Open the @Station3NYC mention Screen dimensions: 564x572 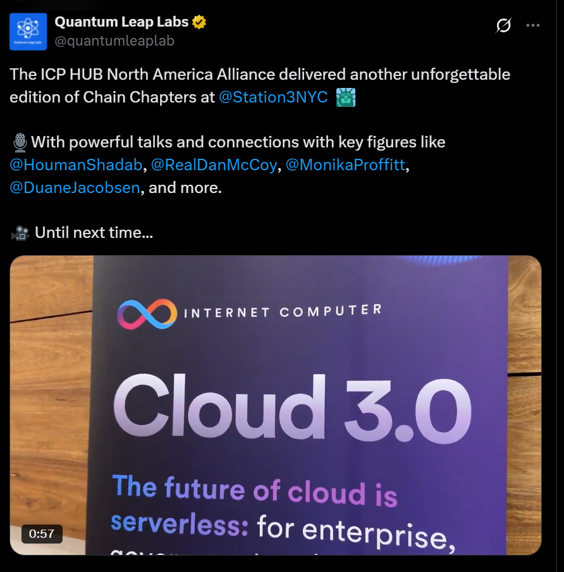pyautogui.click(x=273, y=97)
